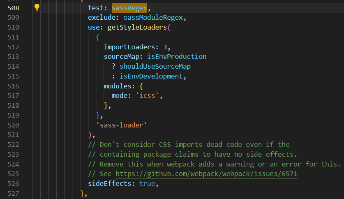This screenshot has width=344, height=199.
Task: Place cursor on getStyleLoaders function call
Action: 137,28
